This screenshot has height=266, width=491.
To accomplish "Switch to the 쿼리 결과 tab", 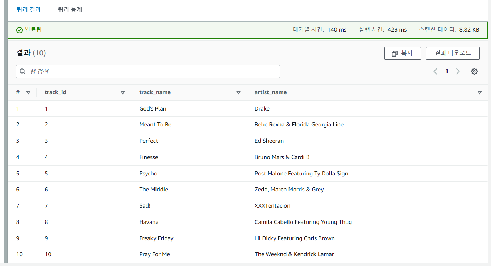I will tap(29, 10).
